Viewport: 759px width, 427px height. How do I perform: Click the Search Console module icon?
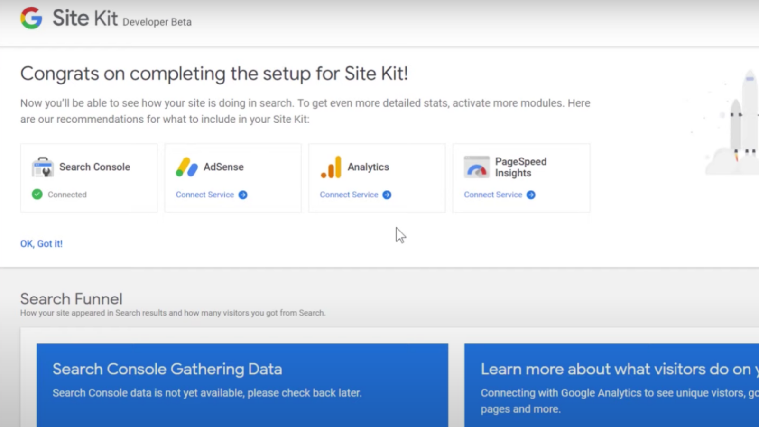43,167
